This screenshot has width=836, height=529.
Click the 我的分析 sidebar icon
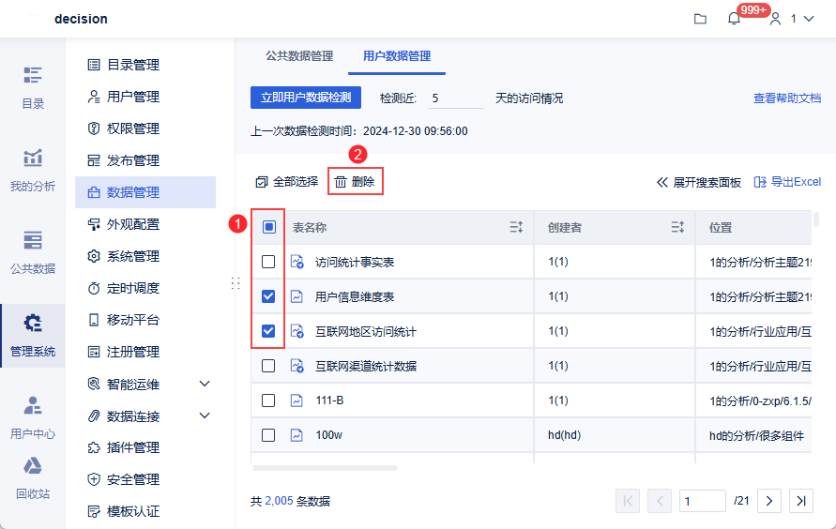33,170
